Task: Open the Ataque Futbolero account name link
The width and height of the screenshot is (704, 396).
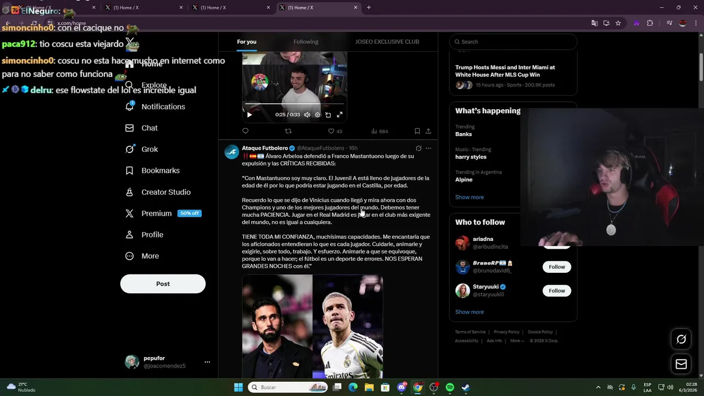Action: [x=265, y=148]
